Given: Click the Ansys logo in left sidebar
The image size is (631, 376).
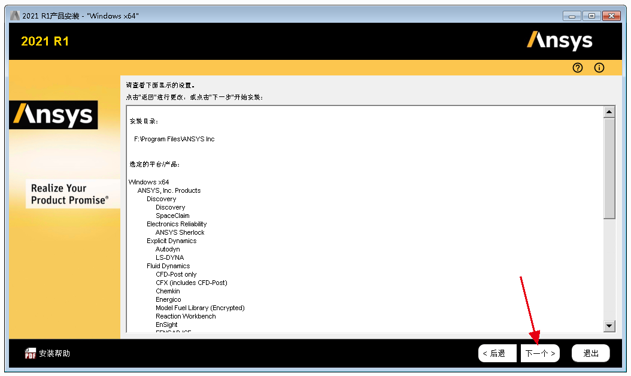Looking at the screenshot, I should (x=53, y=115).
